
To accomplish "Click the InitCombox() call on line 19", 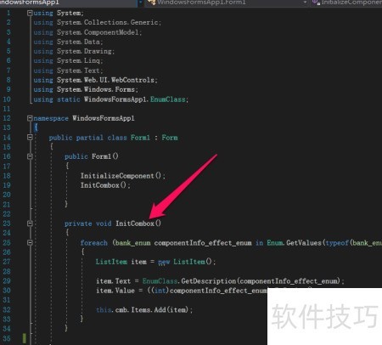I will tap(105, 185).
